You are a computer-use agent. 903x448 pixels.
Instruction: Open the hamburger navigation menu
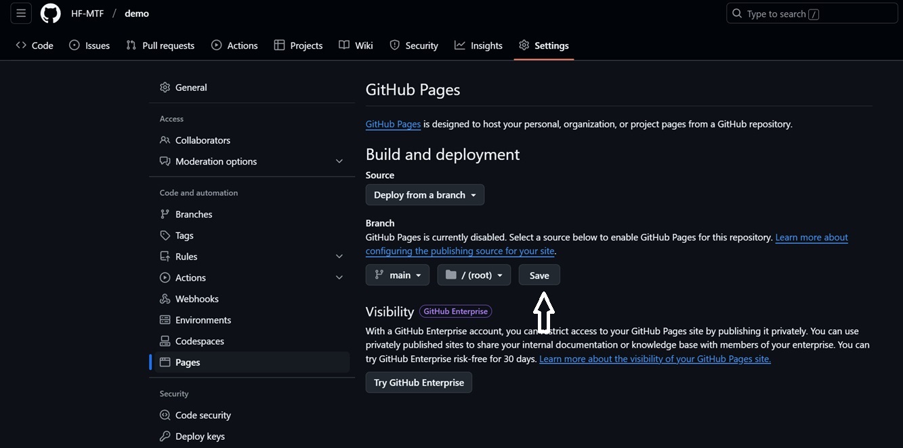pyautogui.click(x=21, y=14)
